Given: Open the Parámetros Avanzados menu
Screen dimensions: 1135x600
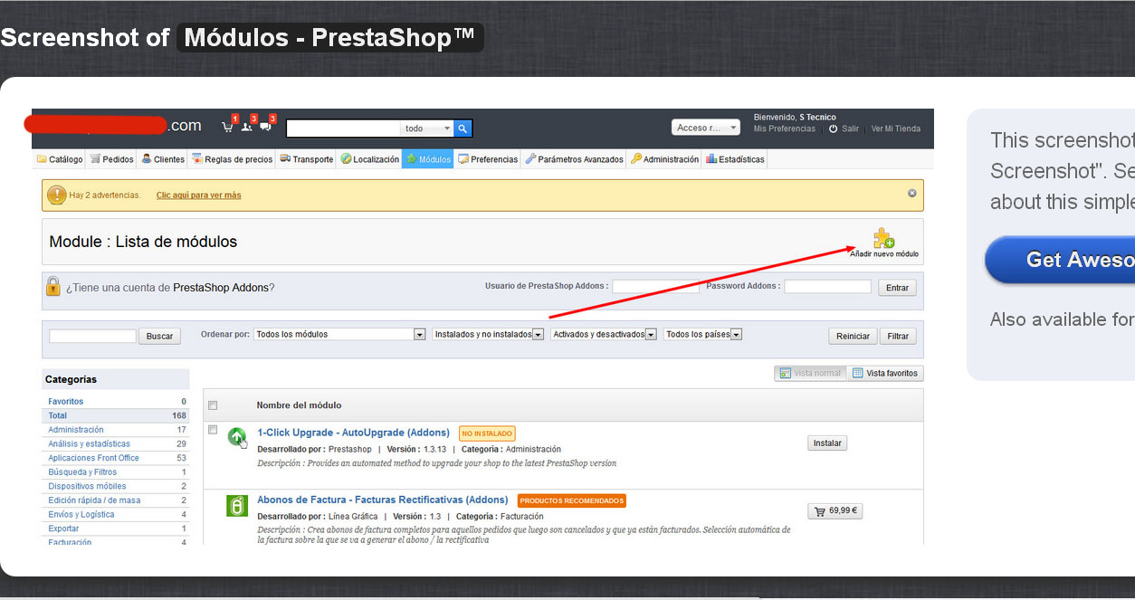Looking at the screenshot, I should pos(574,159).
